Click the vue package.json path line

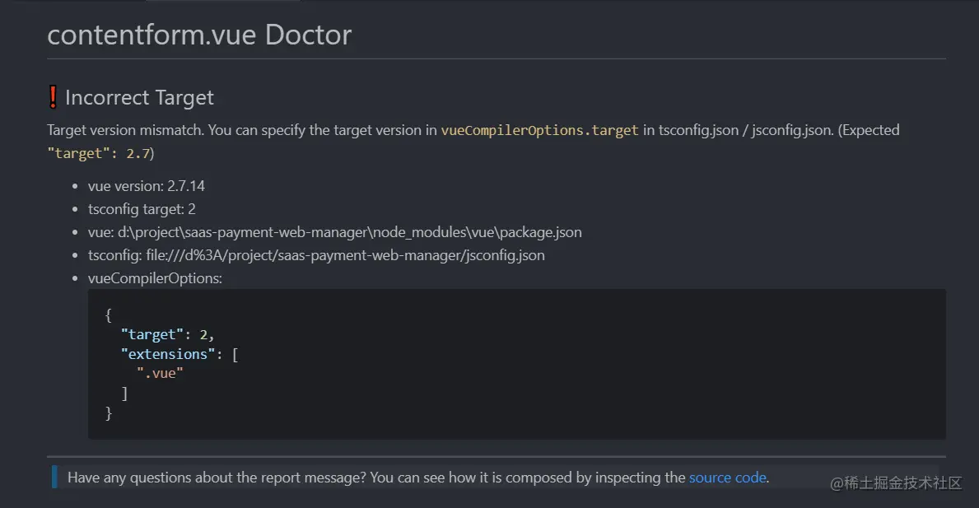[334, 232]
